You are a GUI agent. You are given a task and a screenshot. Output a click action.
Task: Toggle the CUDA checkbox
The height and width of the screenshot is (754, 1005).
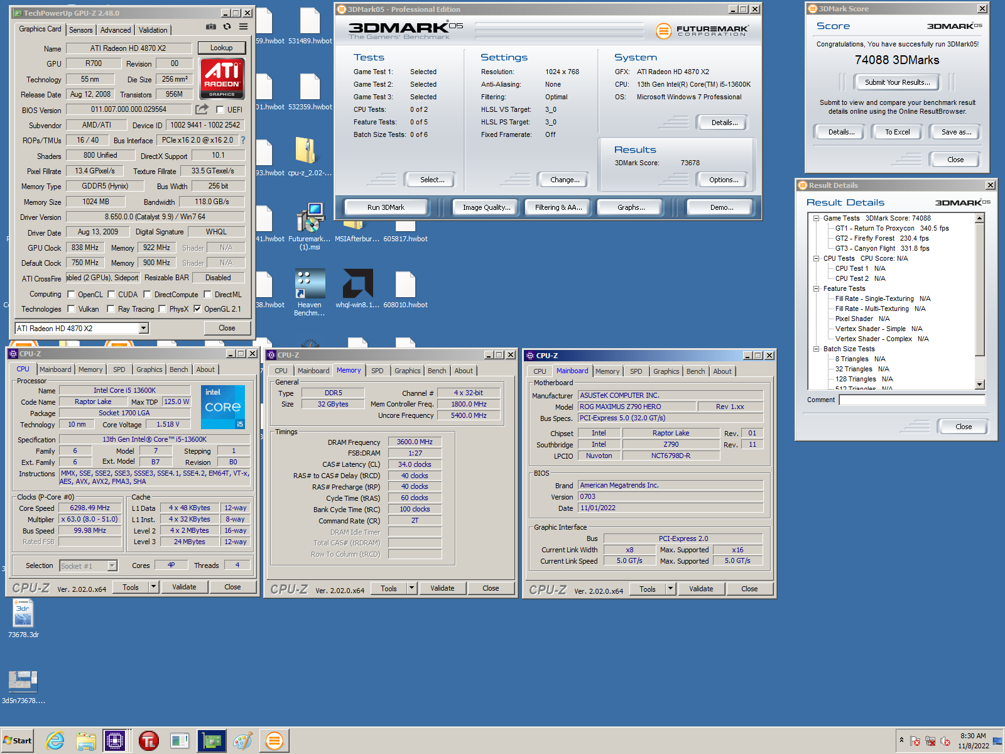point(111,294)
